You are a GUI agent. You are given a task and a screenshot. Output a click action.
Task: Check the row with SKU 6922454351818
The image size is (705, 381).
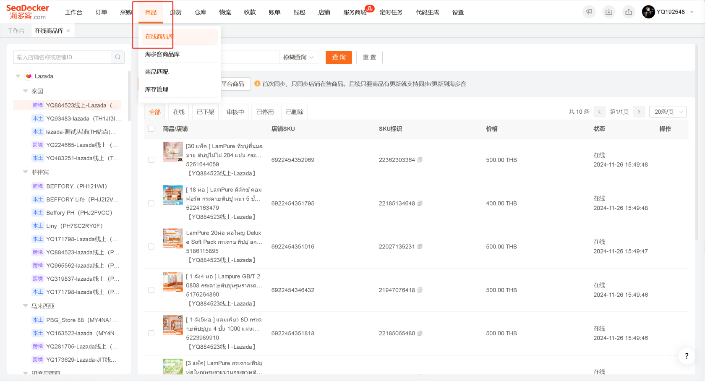(151, 333)
